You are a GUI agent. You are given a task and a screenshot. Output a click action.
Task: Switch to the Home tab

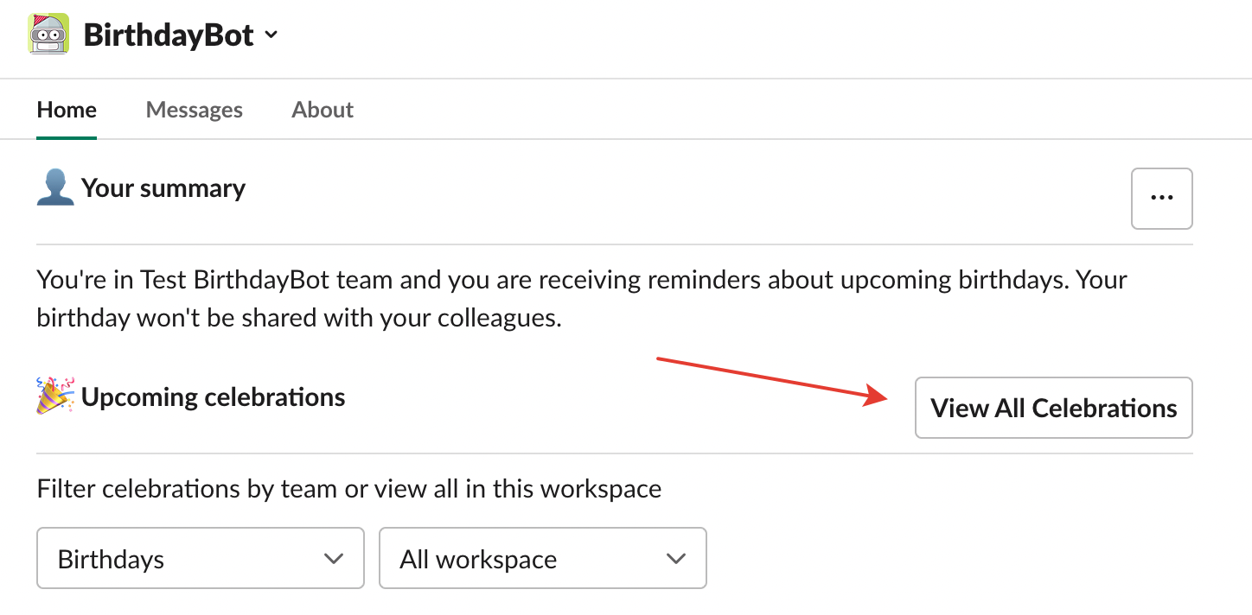[x=67, y=110]
